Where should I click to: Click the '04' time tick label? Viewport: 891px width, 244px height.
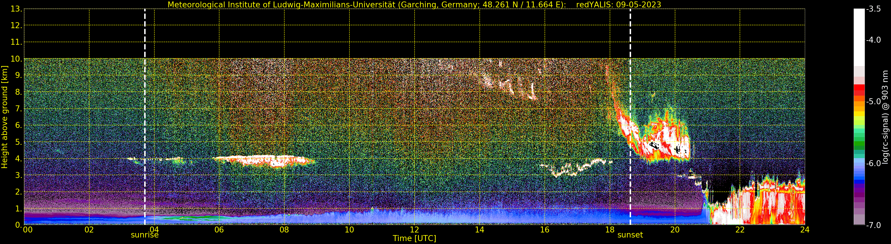click(x=154, y=229)
